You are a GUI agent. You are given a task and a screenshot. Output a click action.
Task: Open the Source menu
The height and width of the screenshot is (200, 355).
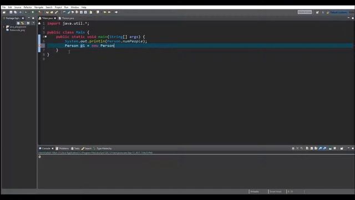tap(18, 7)
